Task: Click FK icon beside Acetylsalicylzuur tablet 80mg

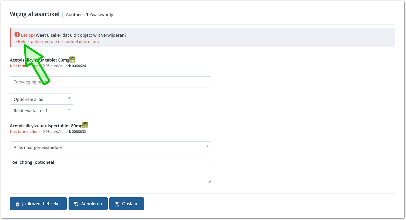Action: pos(72,60)
